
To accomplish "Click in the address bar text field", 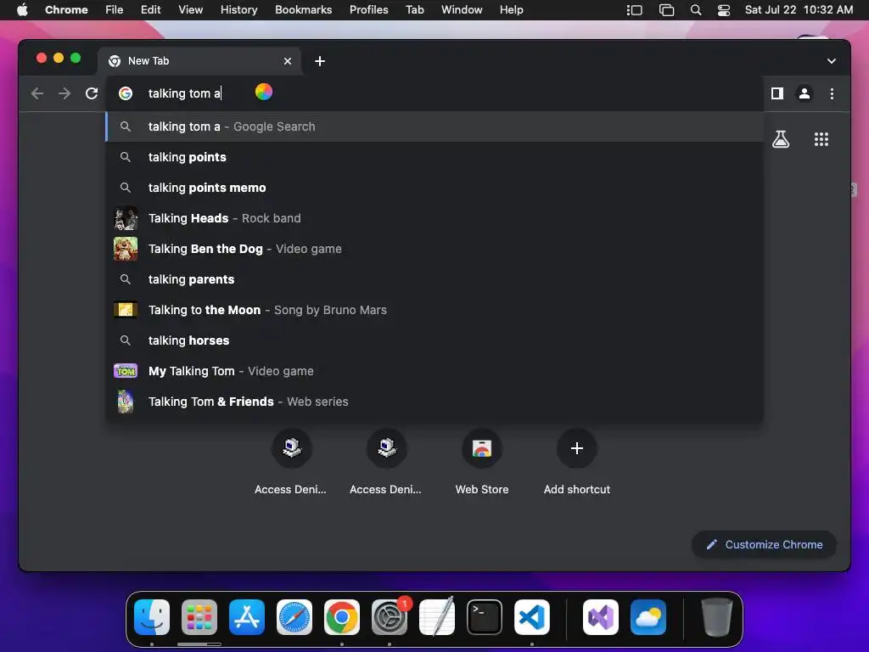I will tap(434, 93).
